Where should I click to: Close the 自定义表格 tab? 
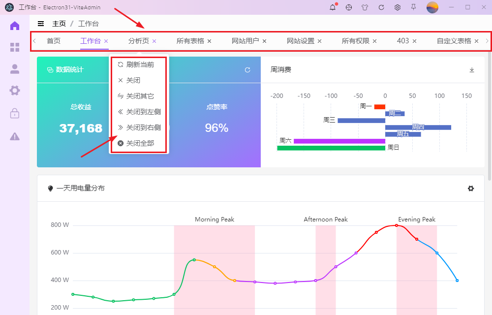476,41
